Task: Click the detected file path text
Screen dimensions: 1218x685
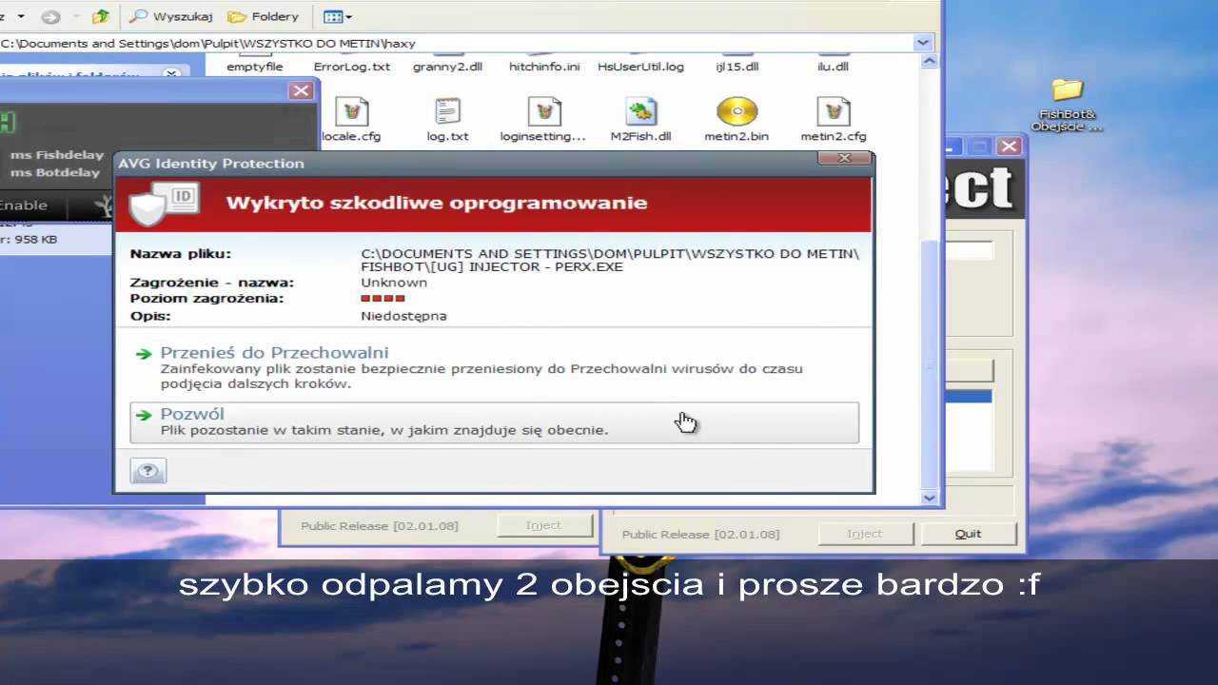Action: pos(610,260)
